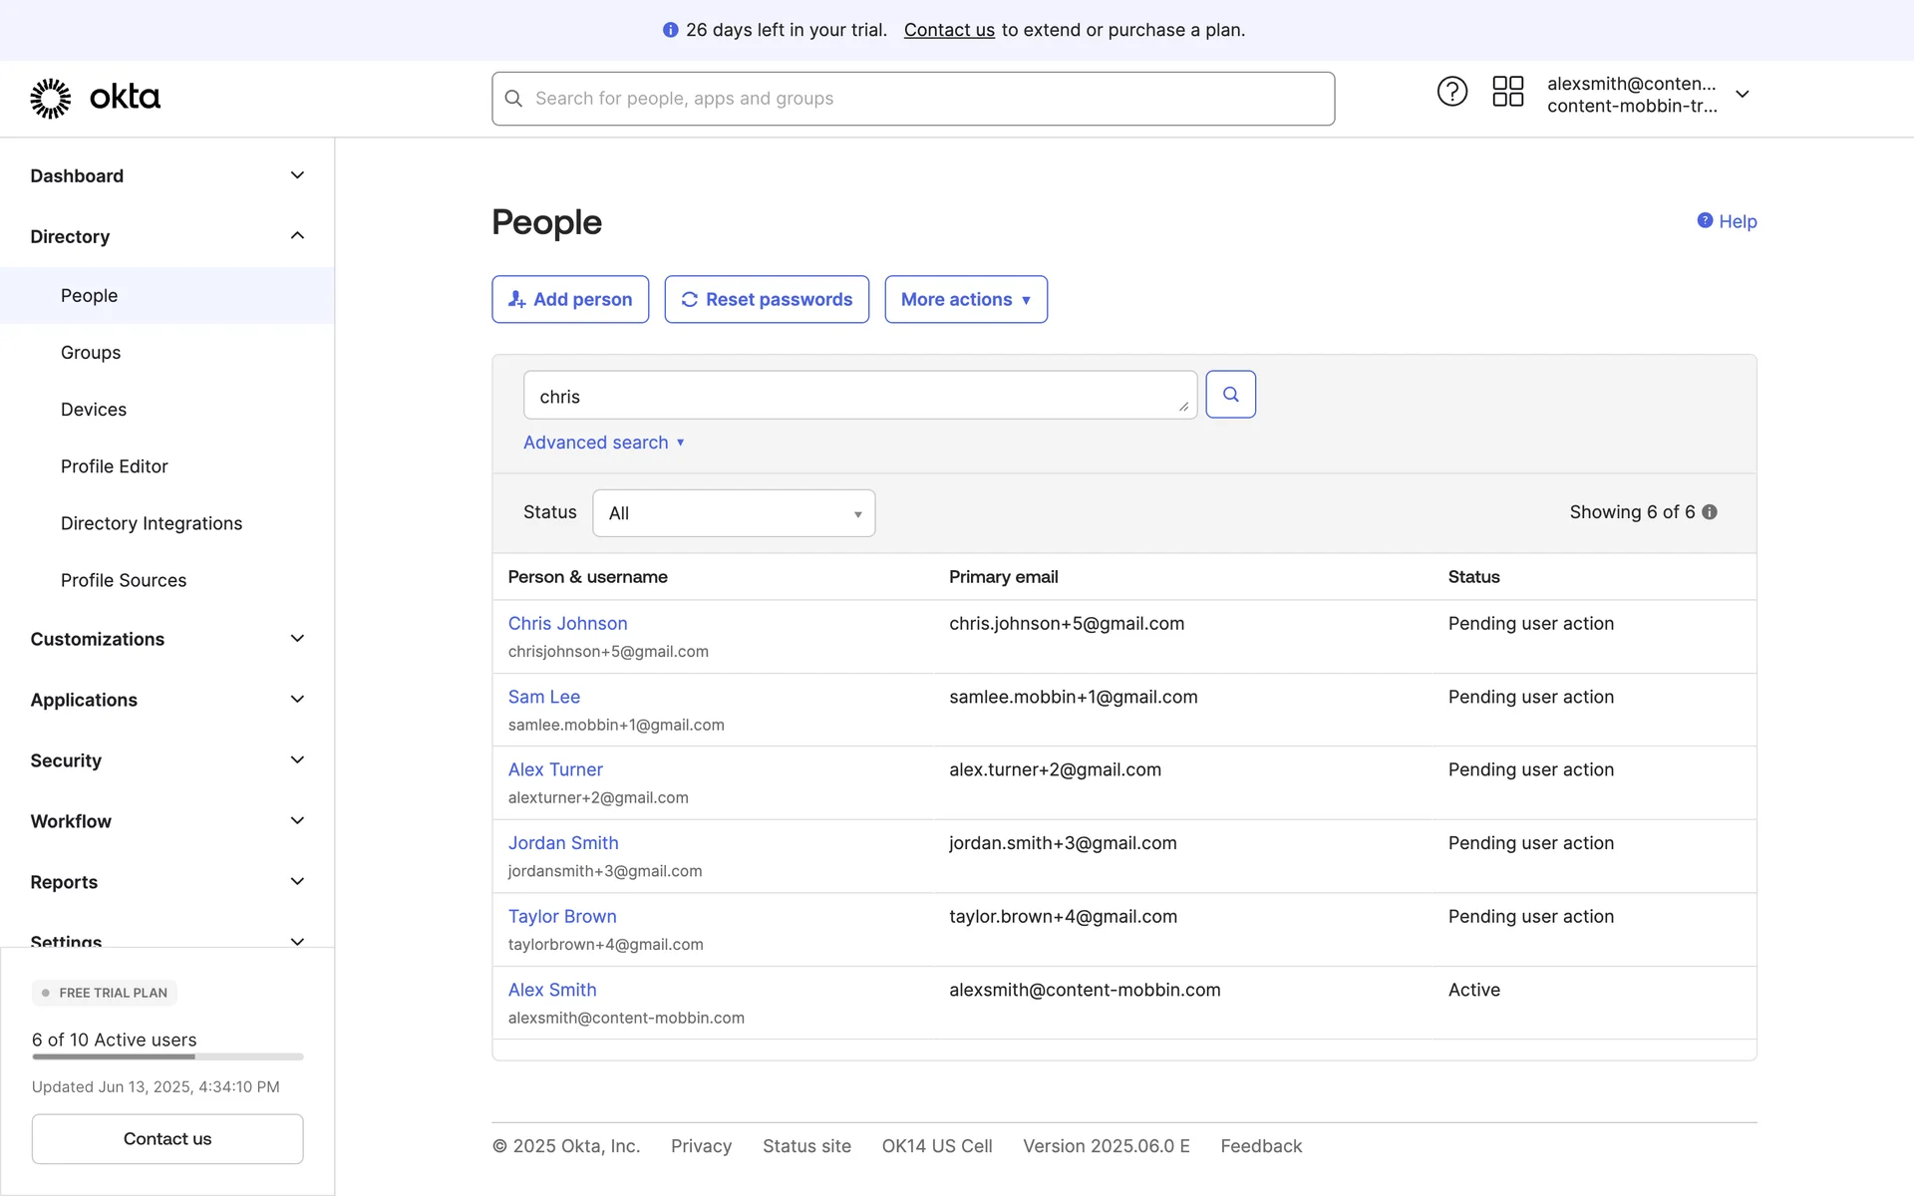
Task: Click the Add person button
Action: (570, 299)
